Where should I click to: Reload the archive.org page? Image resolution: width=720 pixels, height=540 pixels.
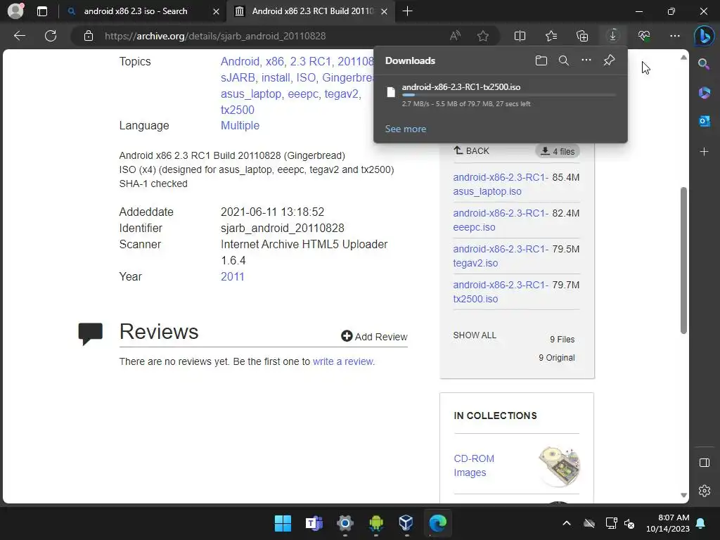coord(51,36)
